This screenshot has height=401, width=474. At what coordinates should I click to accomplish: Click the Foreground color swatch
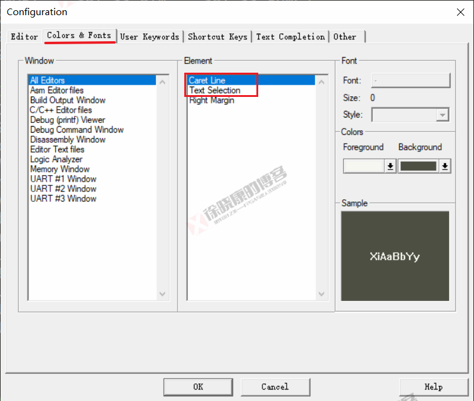(364, 167)
